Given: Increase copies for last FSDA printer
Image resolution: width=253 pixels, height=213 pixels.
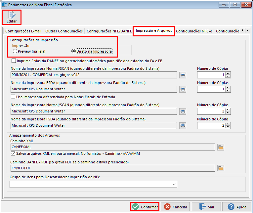Looking at the screenshot, I should click(x=228, y=124).
